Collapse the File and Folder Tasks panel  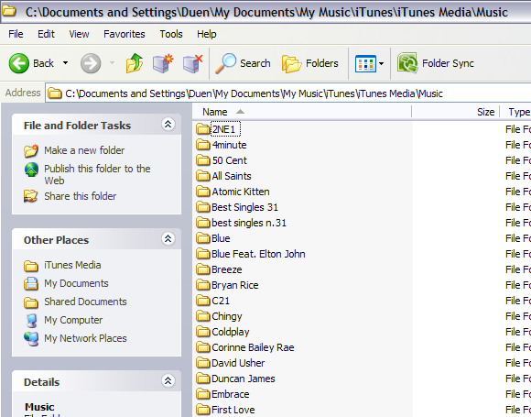168,125
